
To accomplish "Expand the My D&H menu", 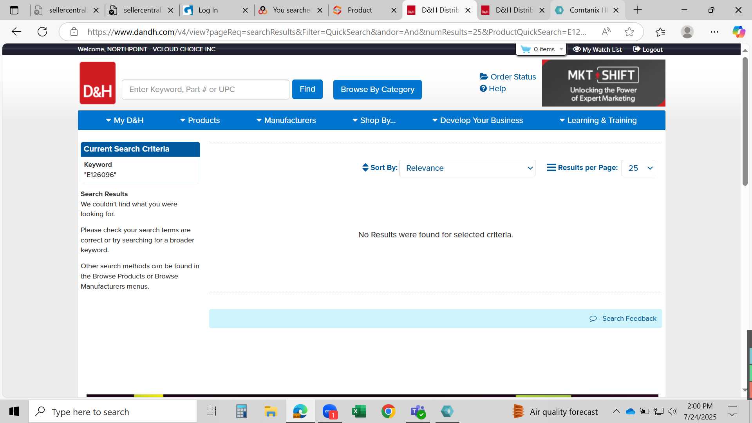I will (x=125, y=120).
